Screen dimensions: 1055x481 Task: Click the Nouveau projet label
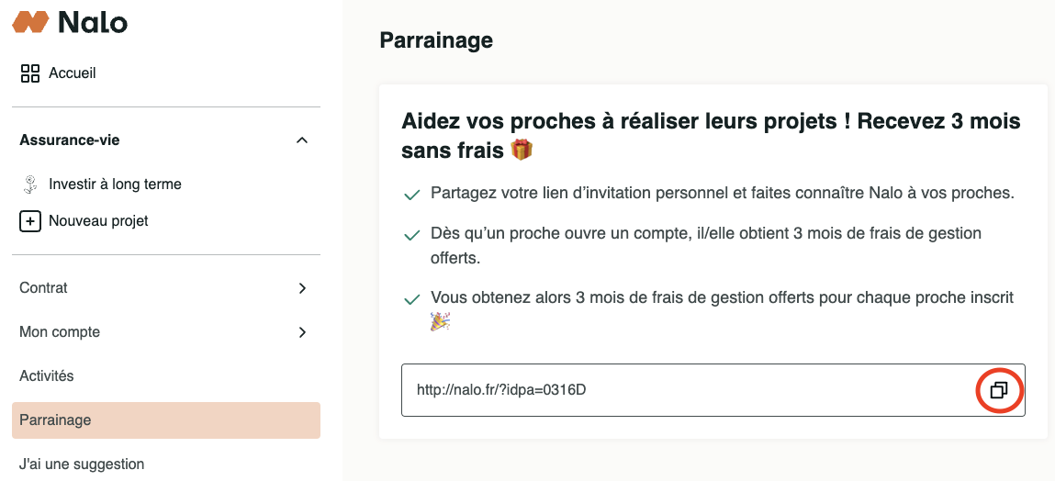coord(98,221)
